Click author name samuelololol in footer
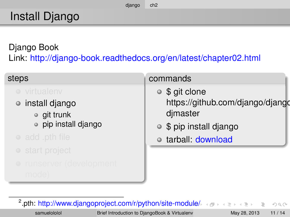Screen dimensions: 290x217 click(48, 213)
